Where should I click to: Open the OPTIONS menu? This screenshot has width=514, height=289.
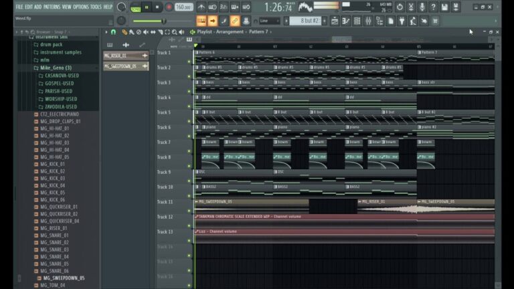[81, 7]
